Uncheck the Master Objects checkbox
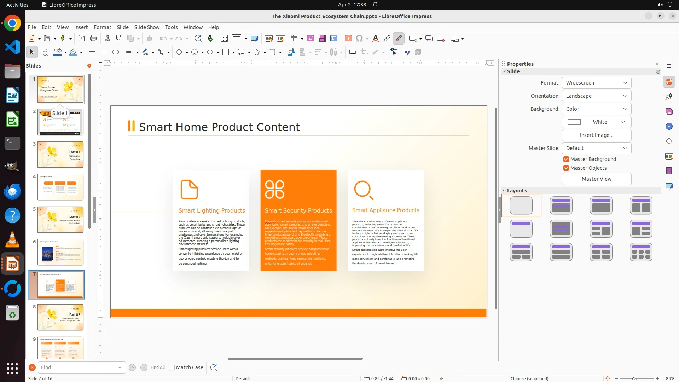679x382 pixels. pyautogui.click(x=566, y=168)
